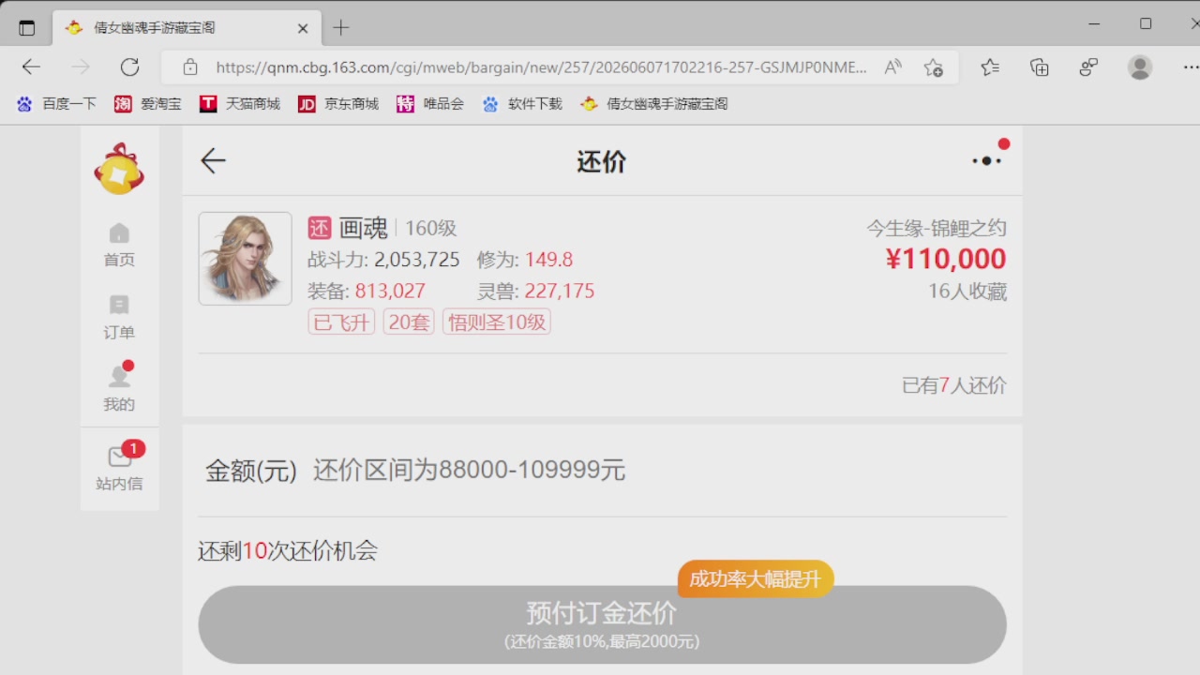Screen dimensions: 1200x675
Task: Click the character portrait thumbnail
Action: tap(245, 259)
